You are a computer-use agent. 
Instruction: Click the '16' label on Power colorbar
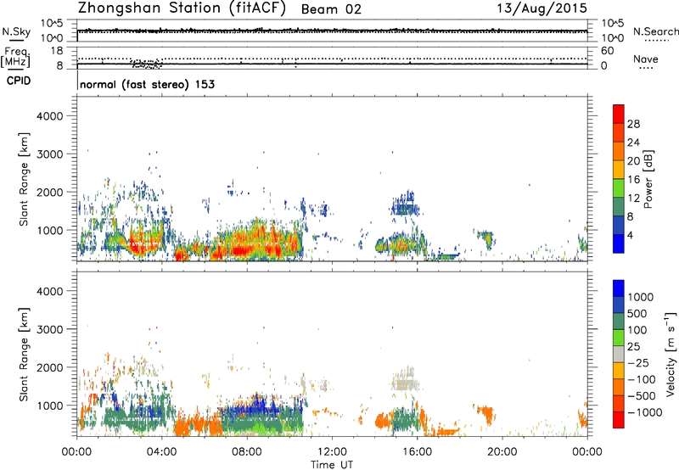(633, 180)
